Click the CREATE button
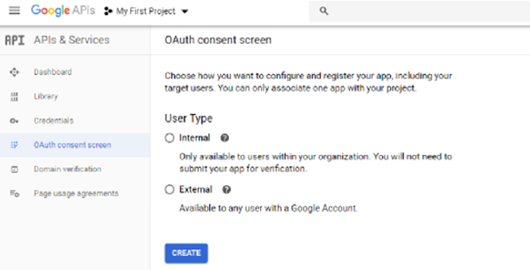530x270 pixels. 187,253
